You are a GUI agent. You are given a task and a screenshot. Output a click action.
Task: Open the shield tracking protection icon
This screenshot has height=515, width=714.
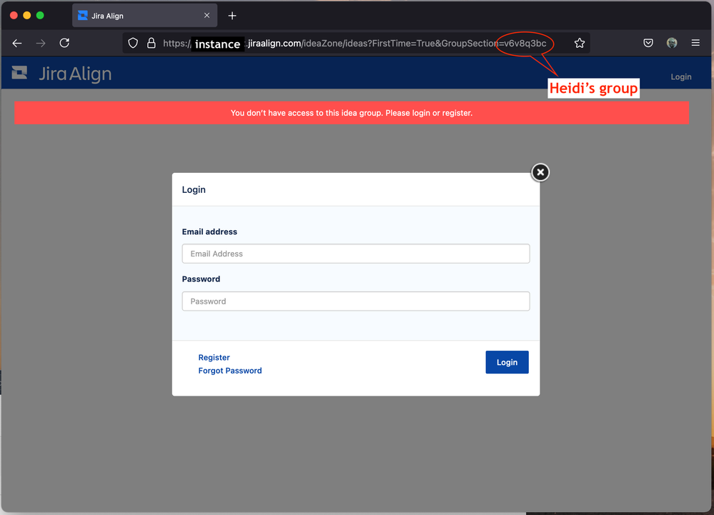click(x=133, y=44)
